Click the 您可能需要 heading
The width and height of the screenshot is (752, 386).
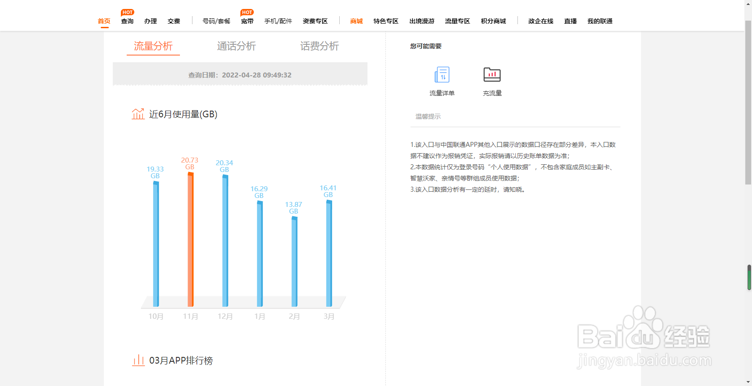point(426,46)
